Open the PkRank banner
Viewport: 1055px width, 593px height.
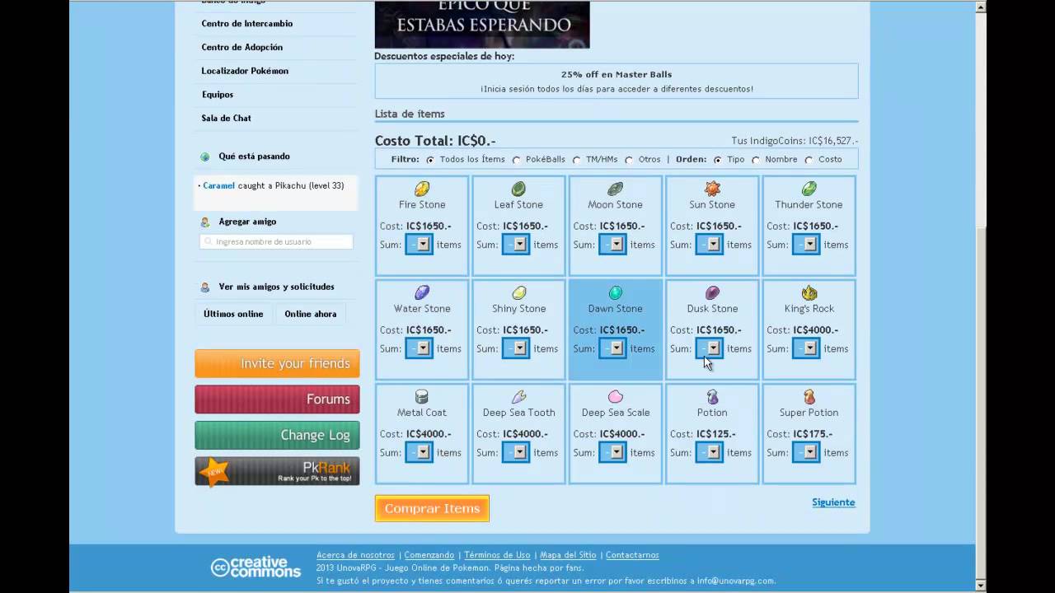click(x=277, y=471)
